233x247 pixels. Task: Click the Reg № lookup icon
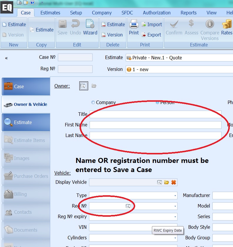pyautogui.click(x=128, y=206)
